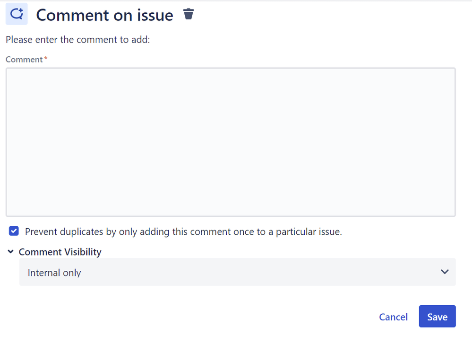Click the chevron icon inside the visibility selector
Image resolution: width=472 pixels, height=337 pixels.
tap(444, 272)
